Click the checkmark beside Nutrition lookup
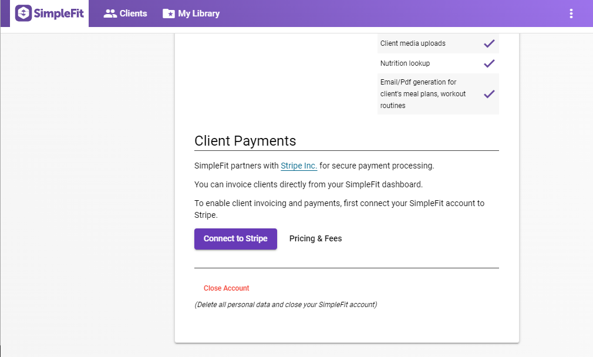 click(x=489, y=63)
